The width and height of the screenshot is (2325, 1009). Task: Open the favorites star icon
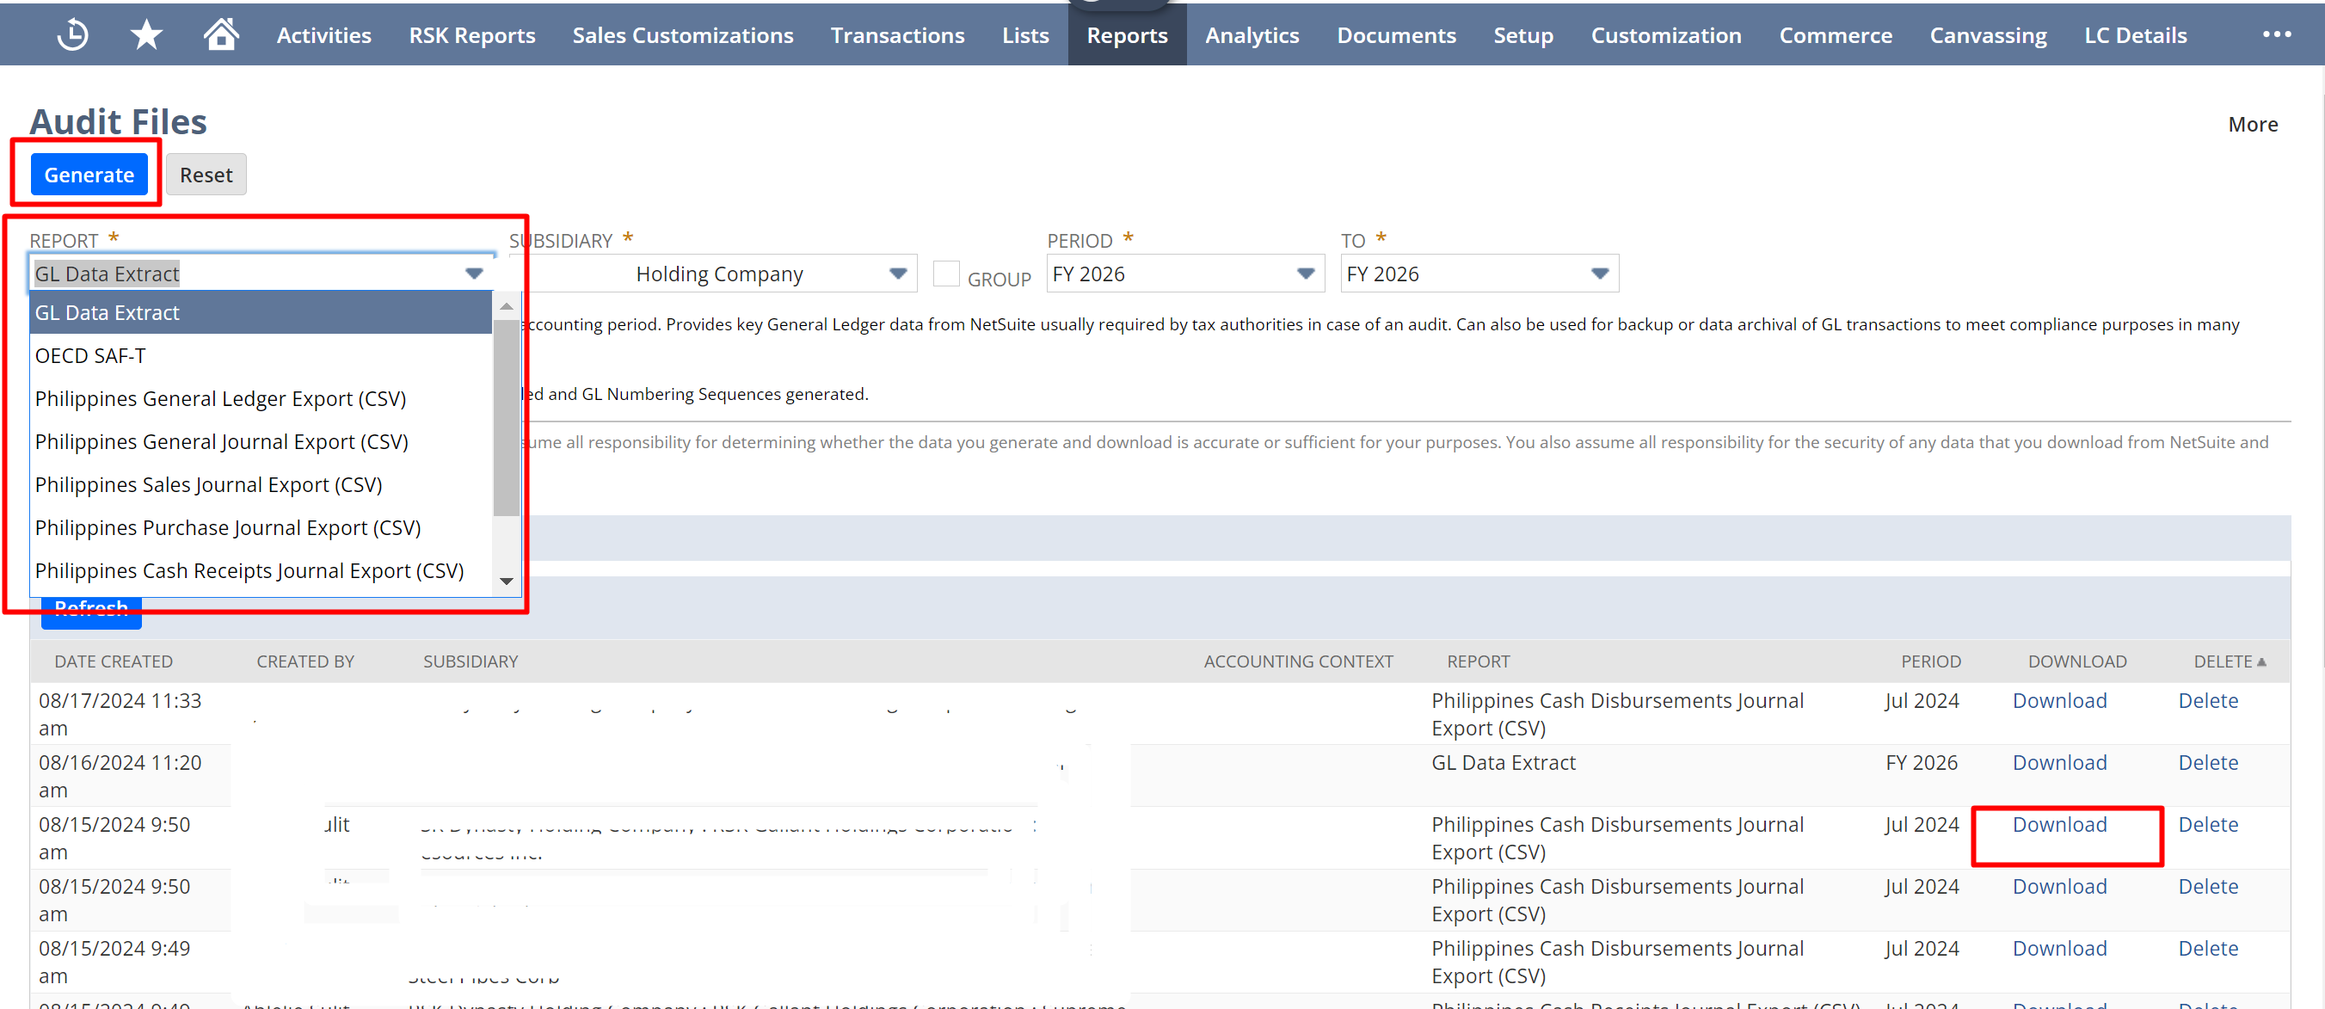click(145, 34)
